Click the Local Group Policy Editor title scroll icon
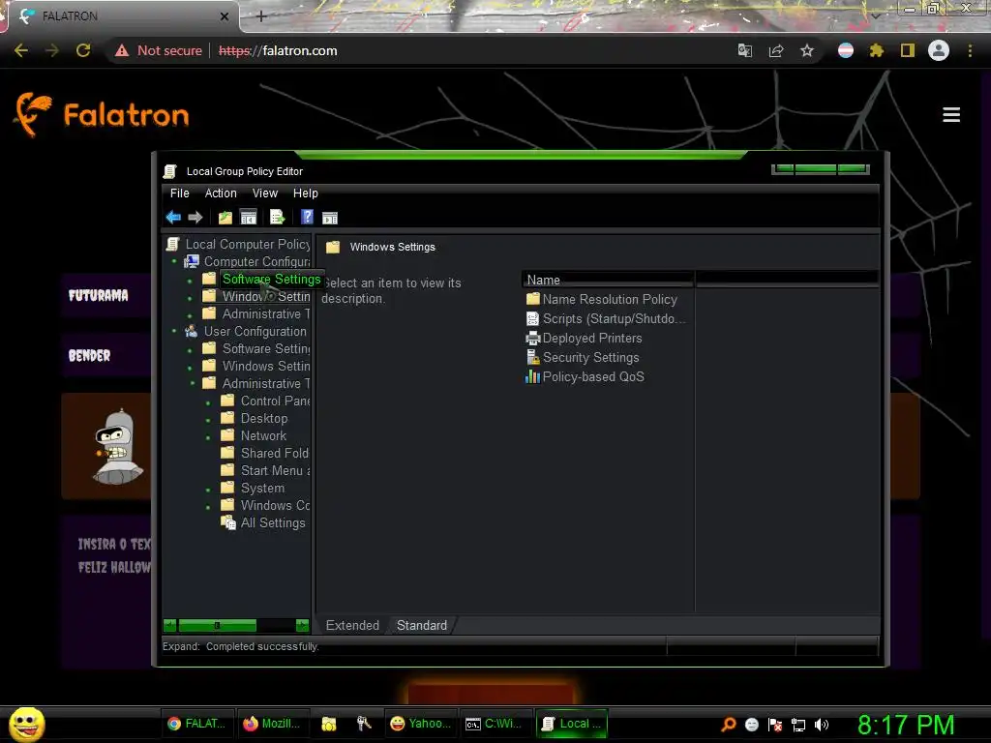991x743 pixels. click(170, 171)
